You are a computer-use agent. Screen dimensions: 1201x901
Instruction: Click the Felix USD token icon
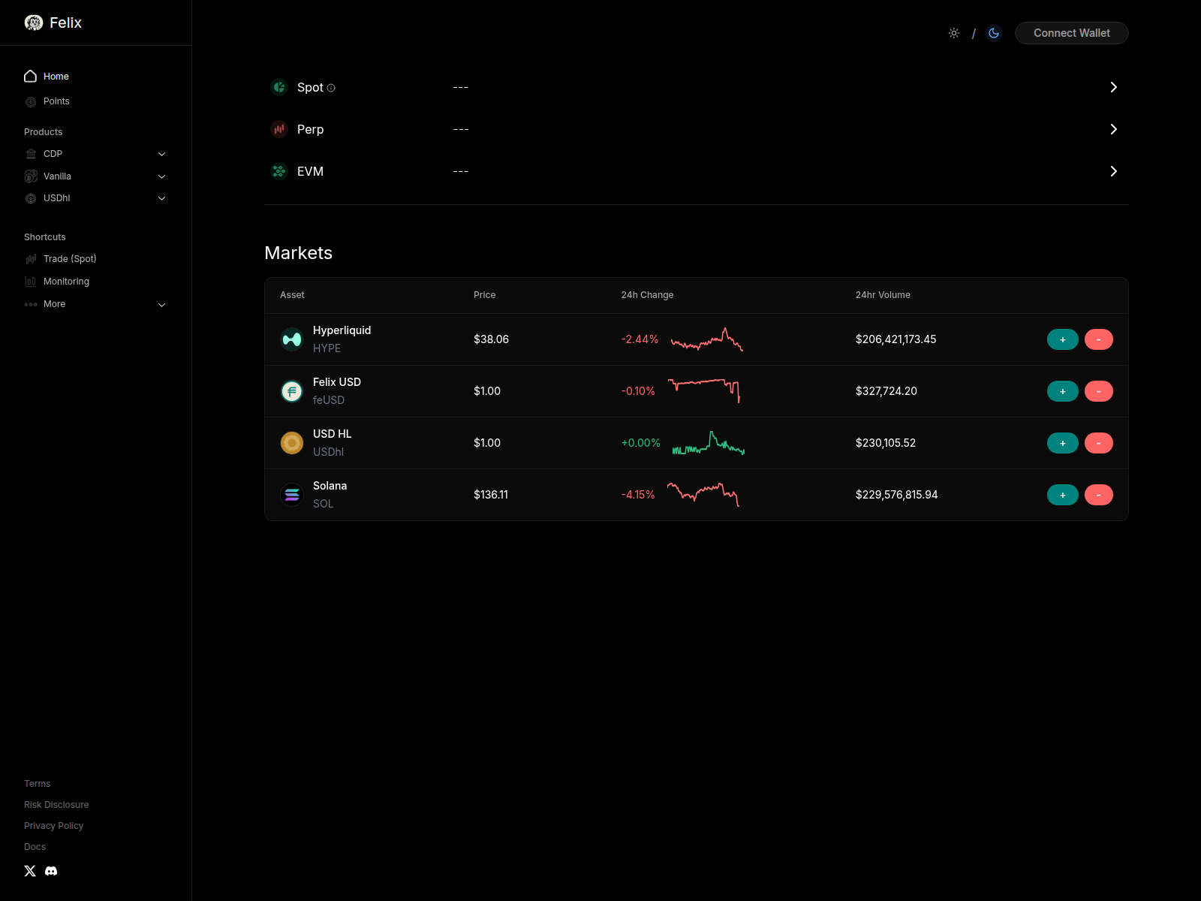(x=292, y=391)
